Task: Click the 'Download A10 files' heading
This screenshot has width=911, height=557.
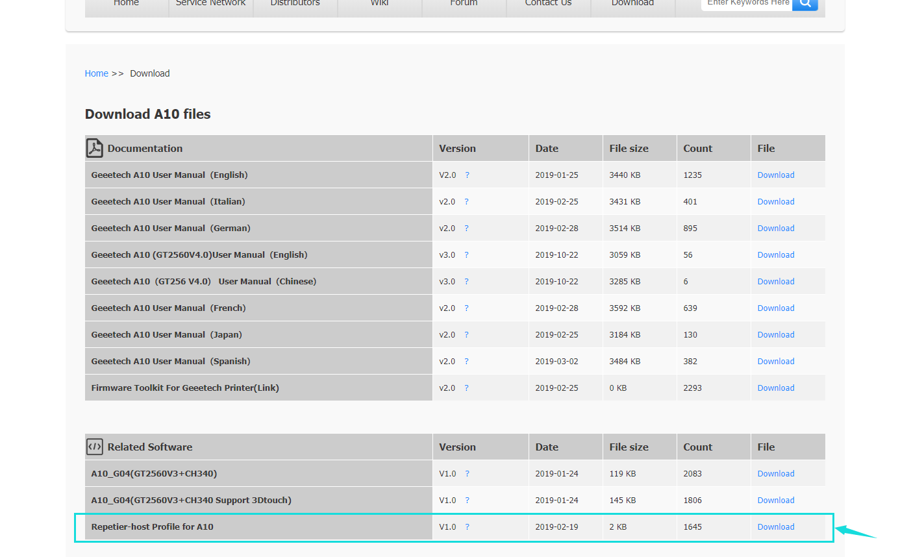Action: point(148,114)
